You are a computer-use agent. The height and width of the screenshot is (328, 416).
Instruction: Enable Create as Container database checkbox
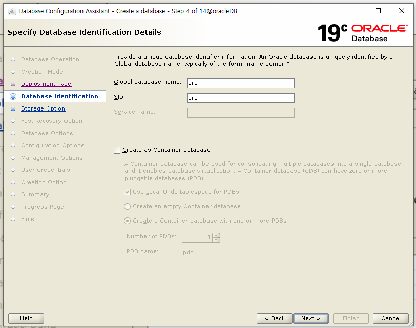pyautogui.click(x=117, y=150)
